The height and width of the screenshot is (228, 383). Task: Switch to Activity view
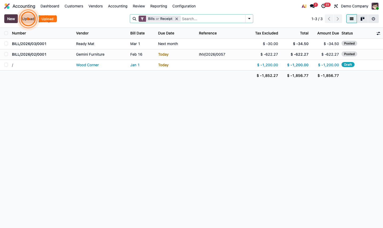click(373, 19)
